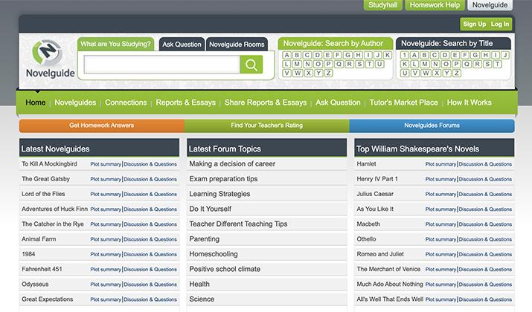Click Find Your Teacher's Rating button

(x=266, y=126)
